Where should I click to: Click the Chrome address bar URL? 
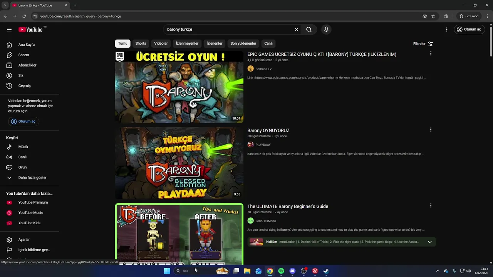[x=80, y=16]
